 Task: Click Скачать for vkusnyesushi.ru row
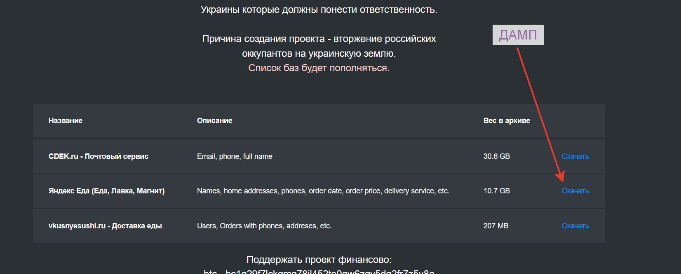(x=575, y=226)
